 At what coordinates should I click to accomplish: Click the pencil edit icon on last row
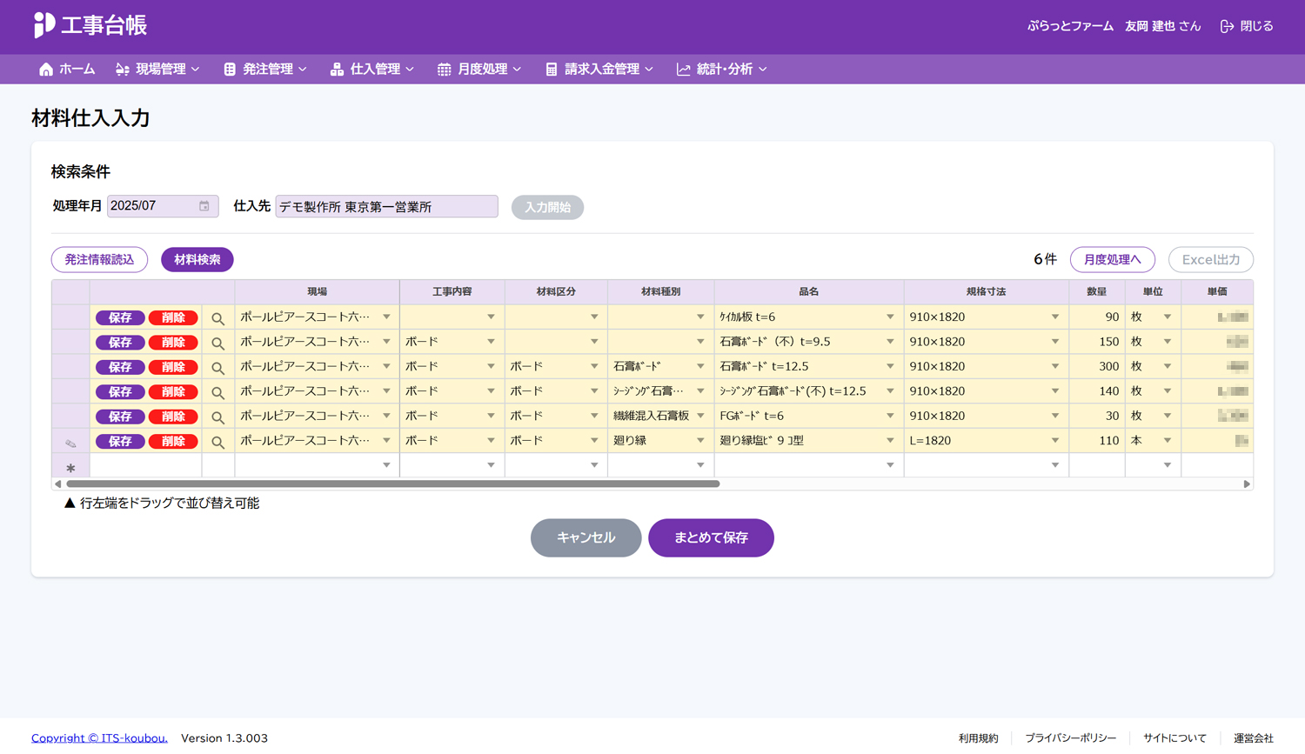70,442
